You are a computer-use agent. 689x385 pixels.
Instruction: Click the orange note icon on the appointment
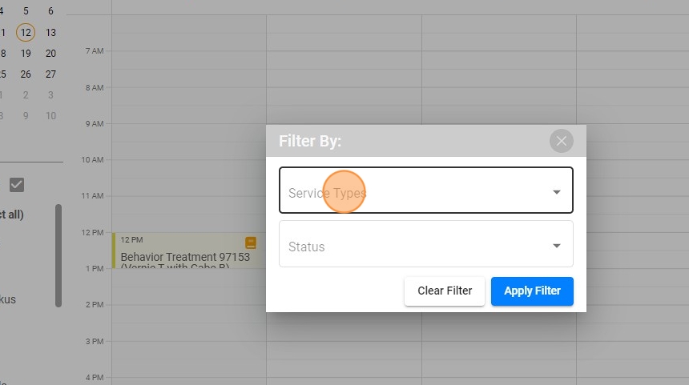251,242
